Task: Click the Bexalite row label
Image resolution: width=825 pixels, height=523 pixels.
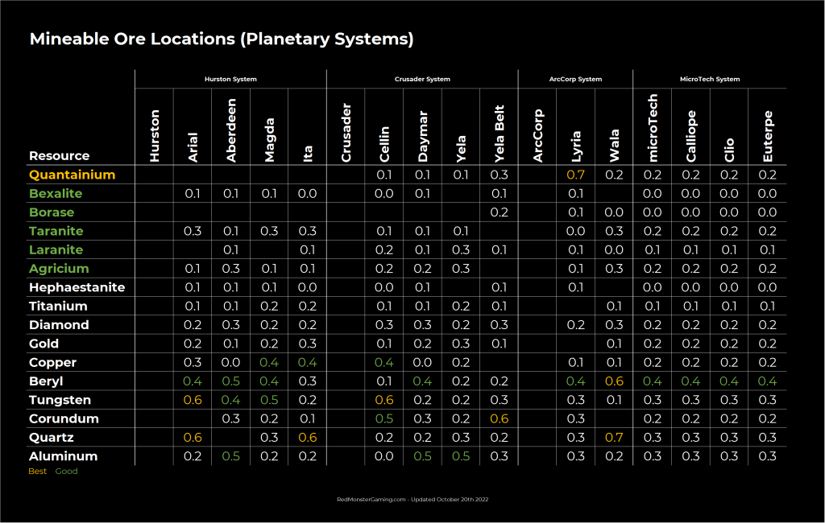Action: [x=56, y=194]
